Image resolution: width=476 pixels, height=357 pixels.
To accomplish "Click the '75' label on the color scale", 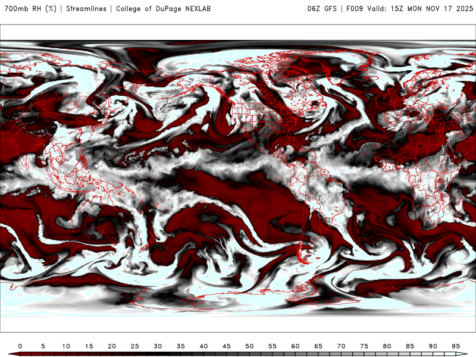I will (x=364, y=346).
